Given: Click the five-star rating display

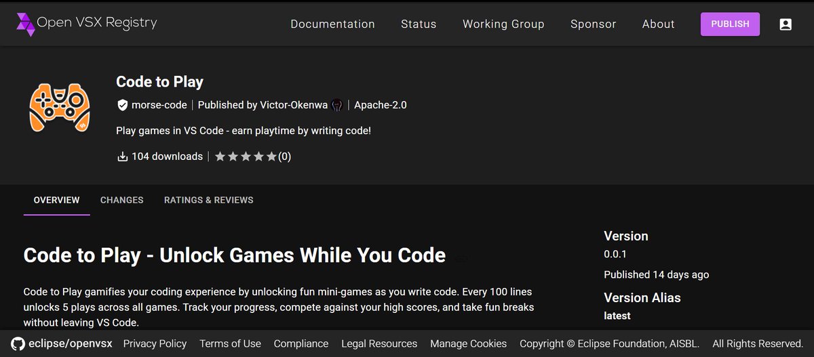Looking at the screenshot, I should pos(246,156).
